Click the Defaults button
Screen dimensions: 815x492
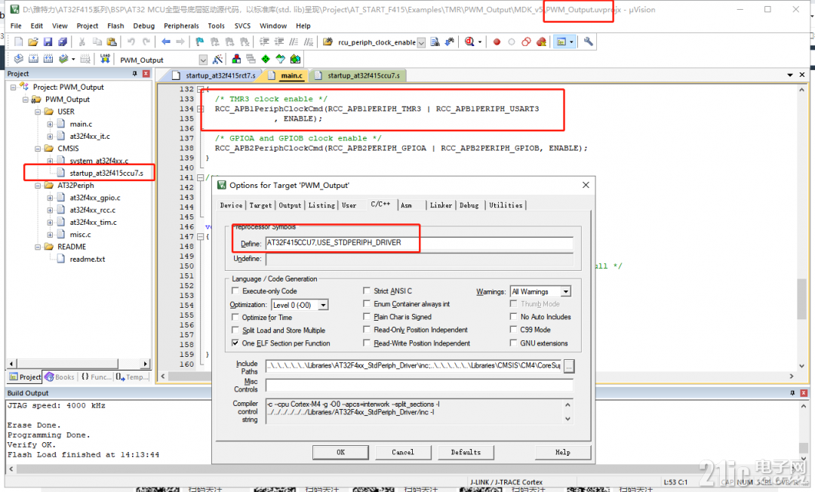[466, 453]
